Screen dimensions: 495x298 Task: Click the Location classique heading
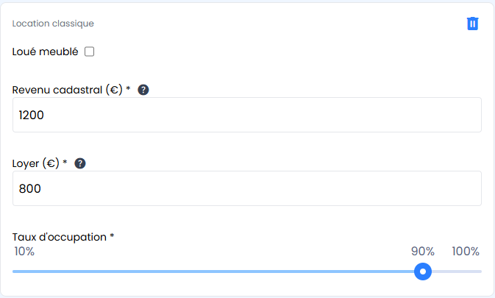tap(53, 24)
